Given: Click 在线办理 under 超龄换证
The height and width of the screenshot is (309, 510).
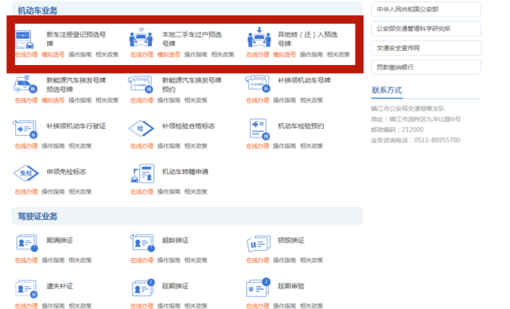Looking at the screenshot, I should (x=142, y=261).
